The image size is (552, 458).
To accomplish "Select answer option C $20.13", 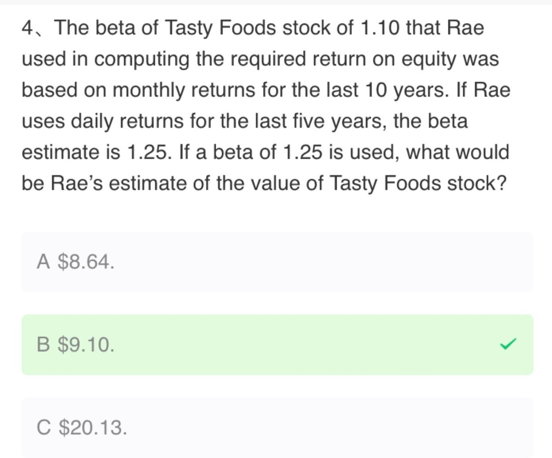I will tap(277, 427).
